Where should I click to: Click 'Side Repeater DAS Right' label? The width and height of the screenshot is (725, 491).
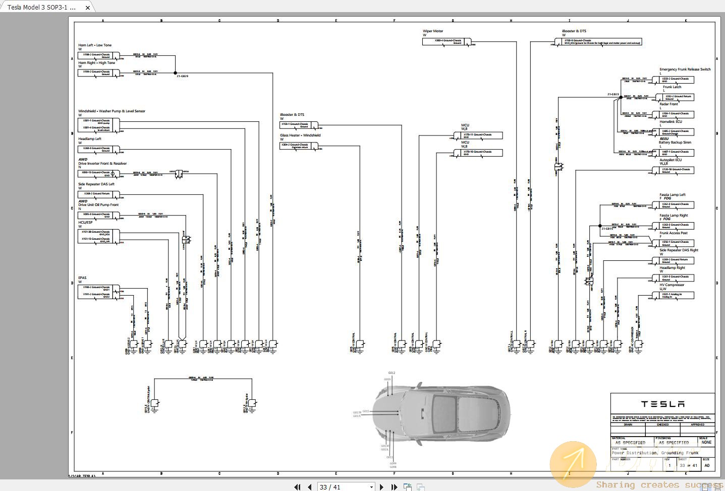point(679,250)
